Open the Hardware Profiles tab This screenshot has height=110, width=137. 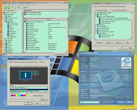(113, 7)
